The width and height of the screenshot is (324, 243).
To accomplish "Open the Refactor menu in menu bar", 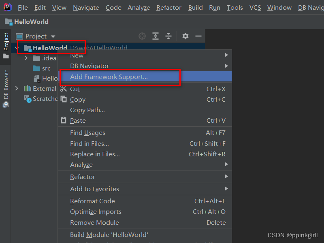I will click(169, 8).
